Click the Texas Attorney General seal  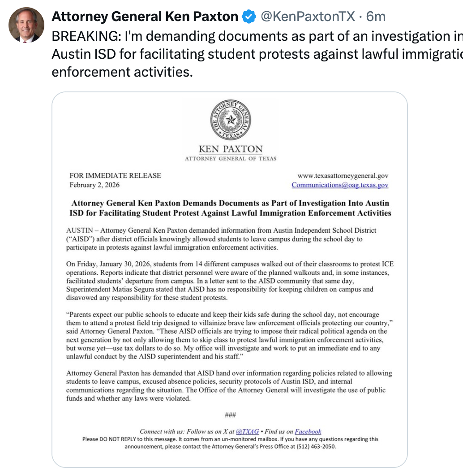click(x=231, y=120)
